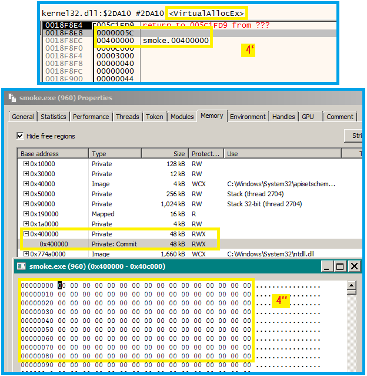Image resolution: width=367 pixels, height=376 pixels.
Task: Go to the Handles tab
Action: click(283, 117)
